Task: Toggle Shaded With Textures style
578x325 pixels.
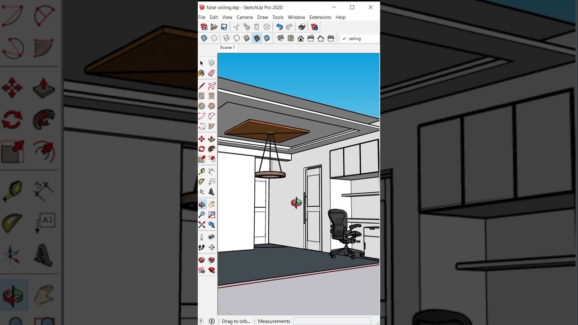Action: [256, 38]
